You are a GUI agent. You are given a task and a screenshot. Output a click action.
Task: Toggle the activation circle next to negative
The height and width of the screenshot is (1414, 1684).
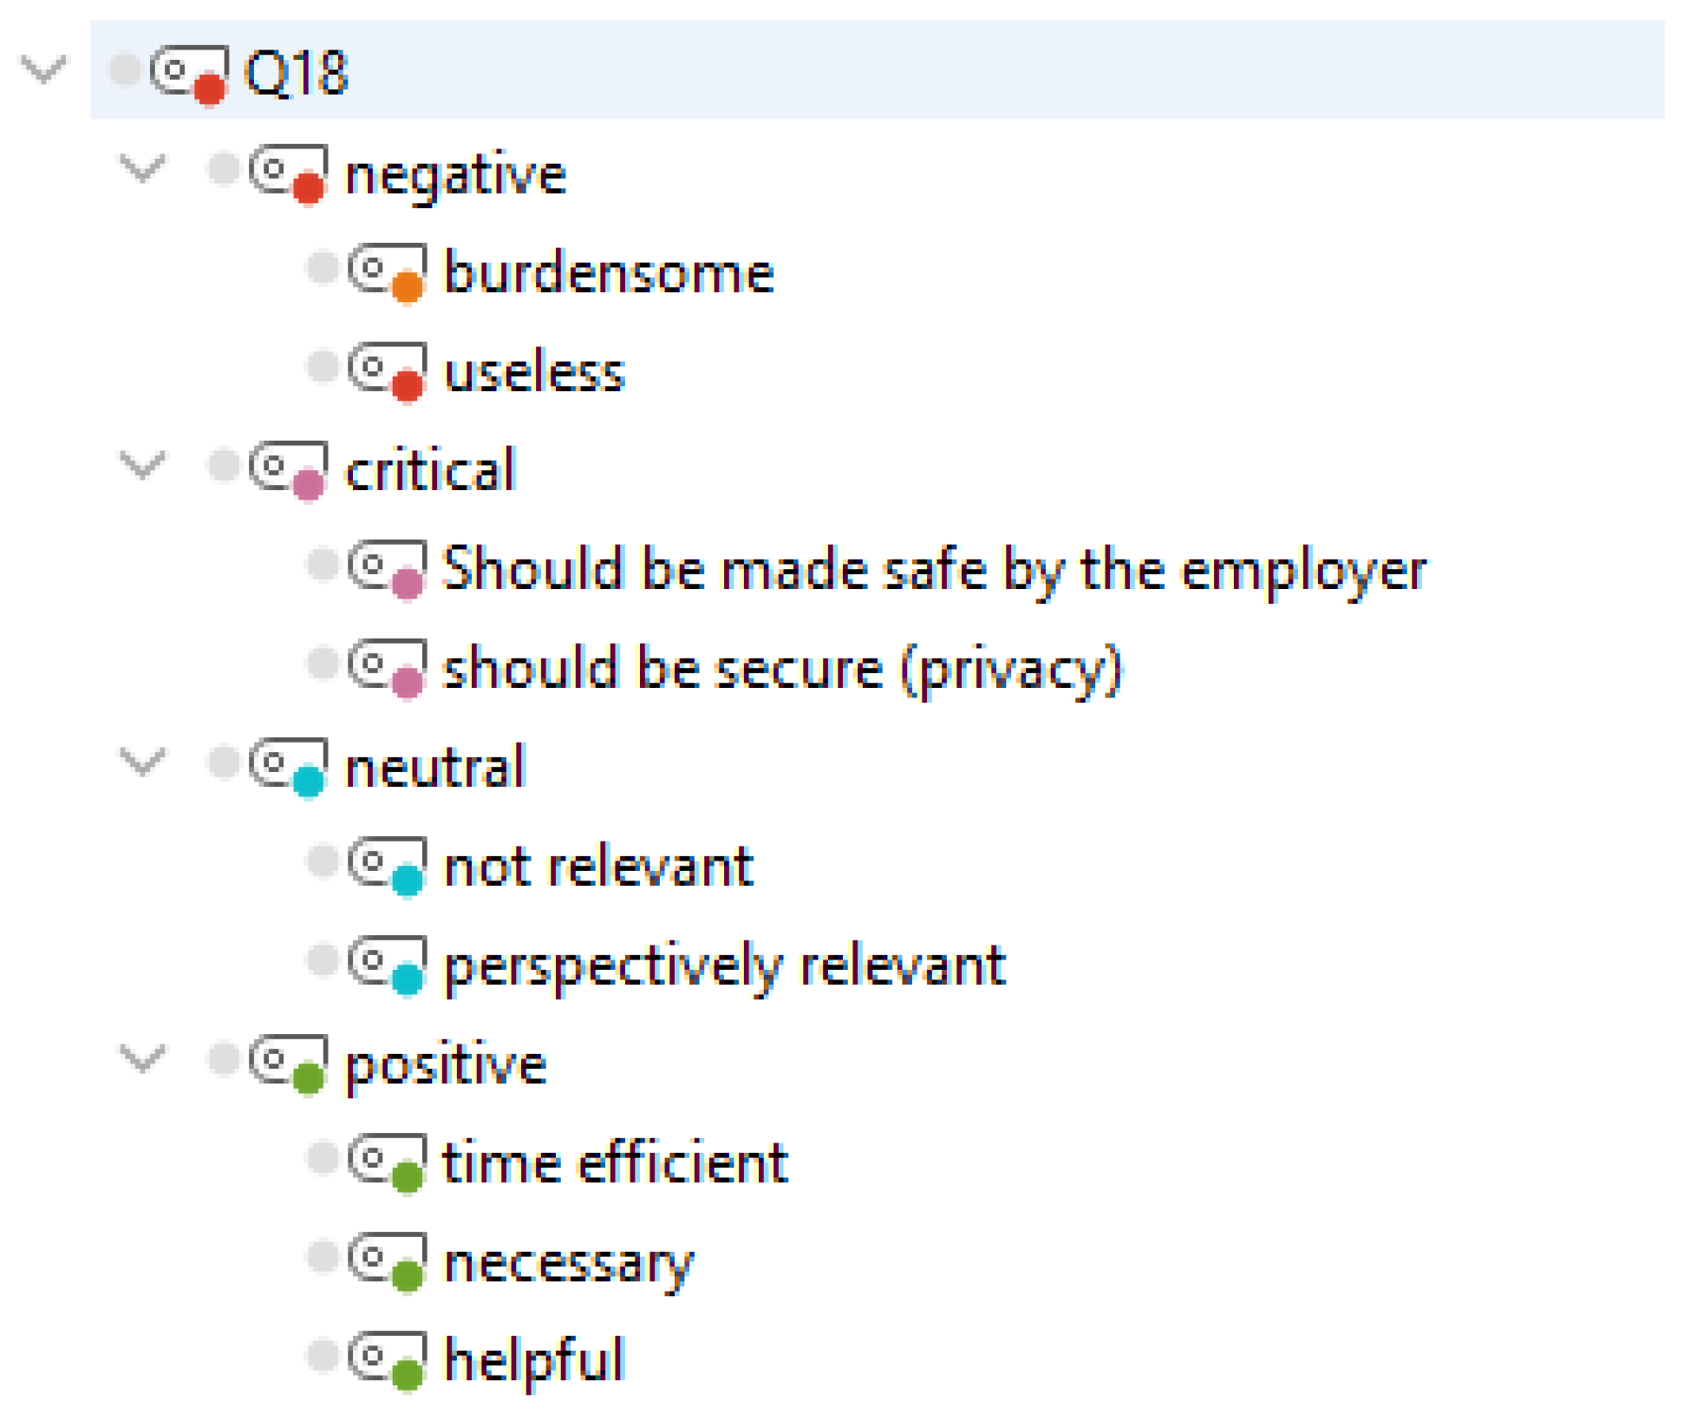point(223,168)
